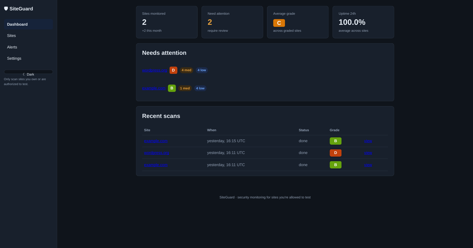Open the Dashboard menu item
This screenshot has height=248, width=473.
click(28, 24)
